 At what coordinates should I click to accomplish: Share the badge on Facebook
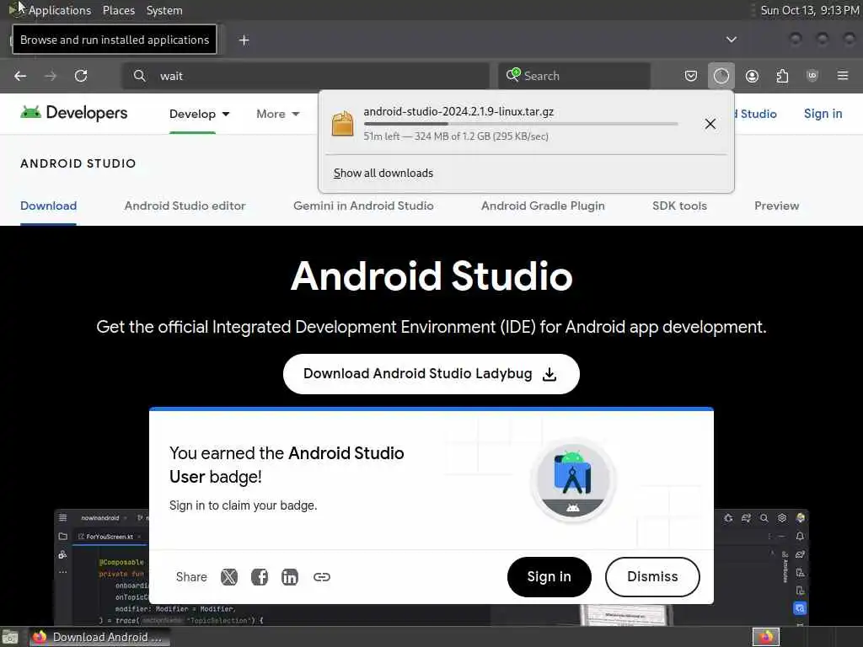coord(260,576)
